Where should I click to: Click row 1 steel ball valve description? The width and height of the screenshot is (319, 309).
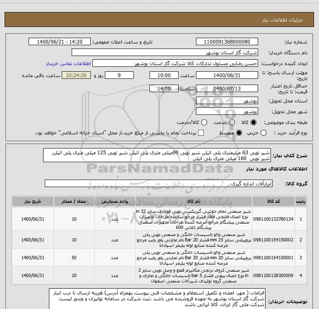[193, 219]
